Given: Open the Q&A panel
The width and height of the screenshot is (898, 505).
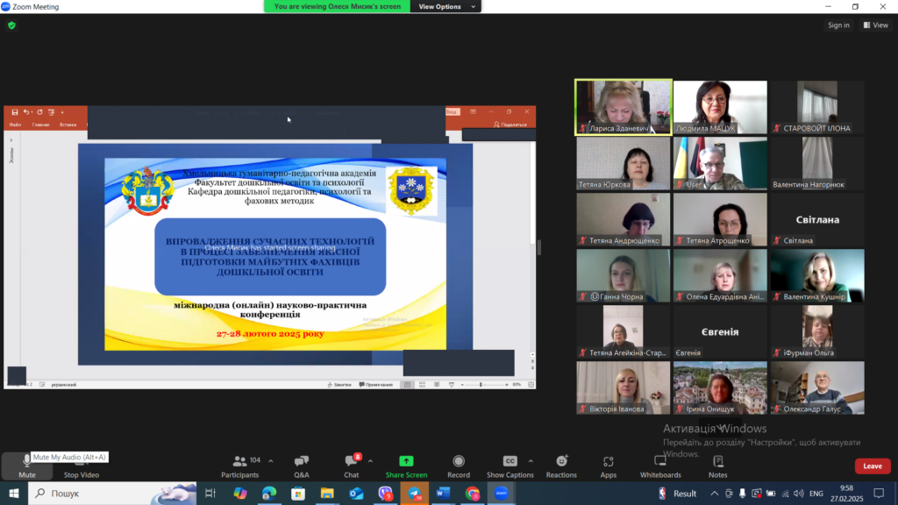Looking at the screenshot, I should [x=301, y=466].
